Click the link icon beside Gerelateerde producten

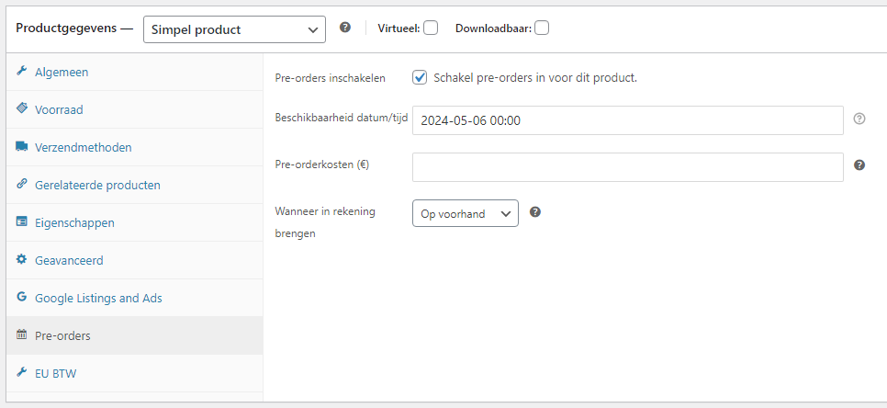coord(21,184)
